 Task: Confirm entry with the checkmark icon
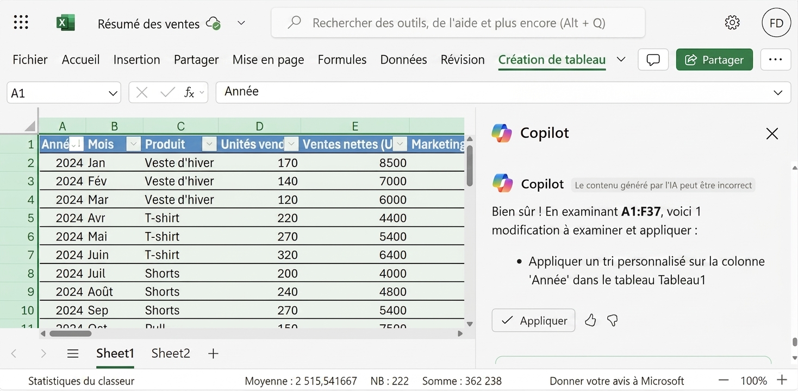pyautogui.click(x=167, y=92)
